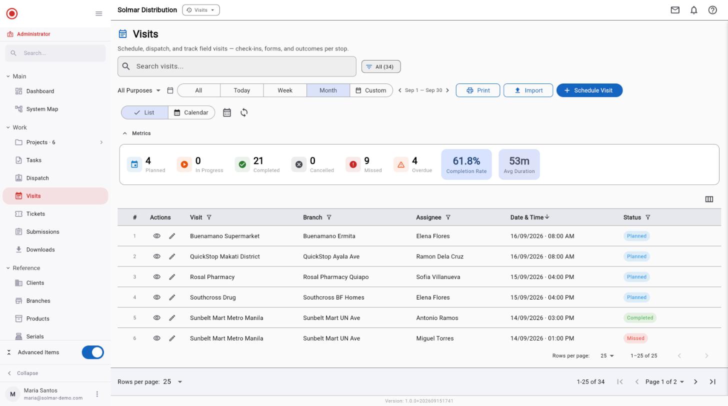Open the date picker icon beside Calendar
This screenshot has width=728, height=406.
point(227,112)
